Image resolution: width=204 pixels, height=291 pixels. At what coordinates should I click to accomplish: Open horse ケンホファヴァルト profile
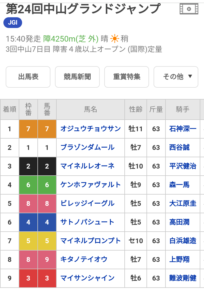point(91,185)
